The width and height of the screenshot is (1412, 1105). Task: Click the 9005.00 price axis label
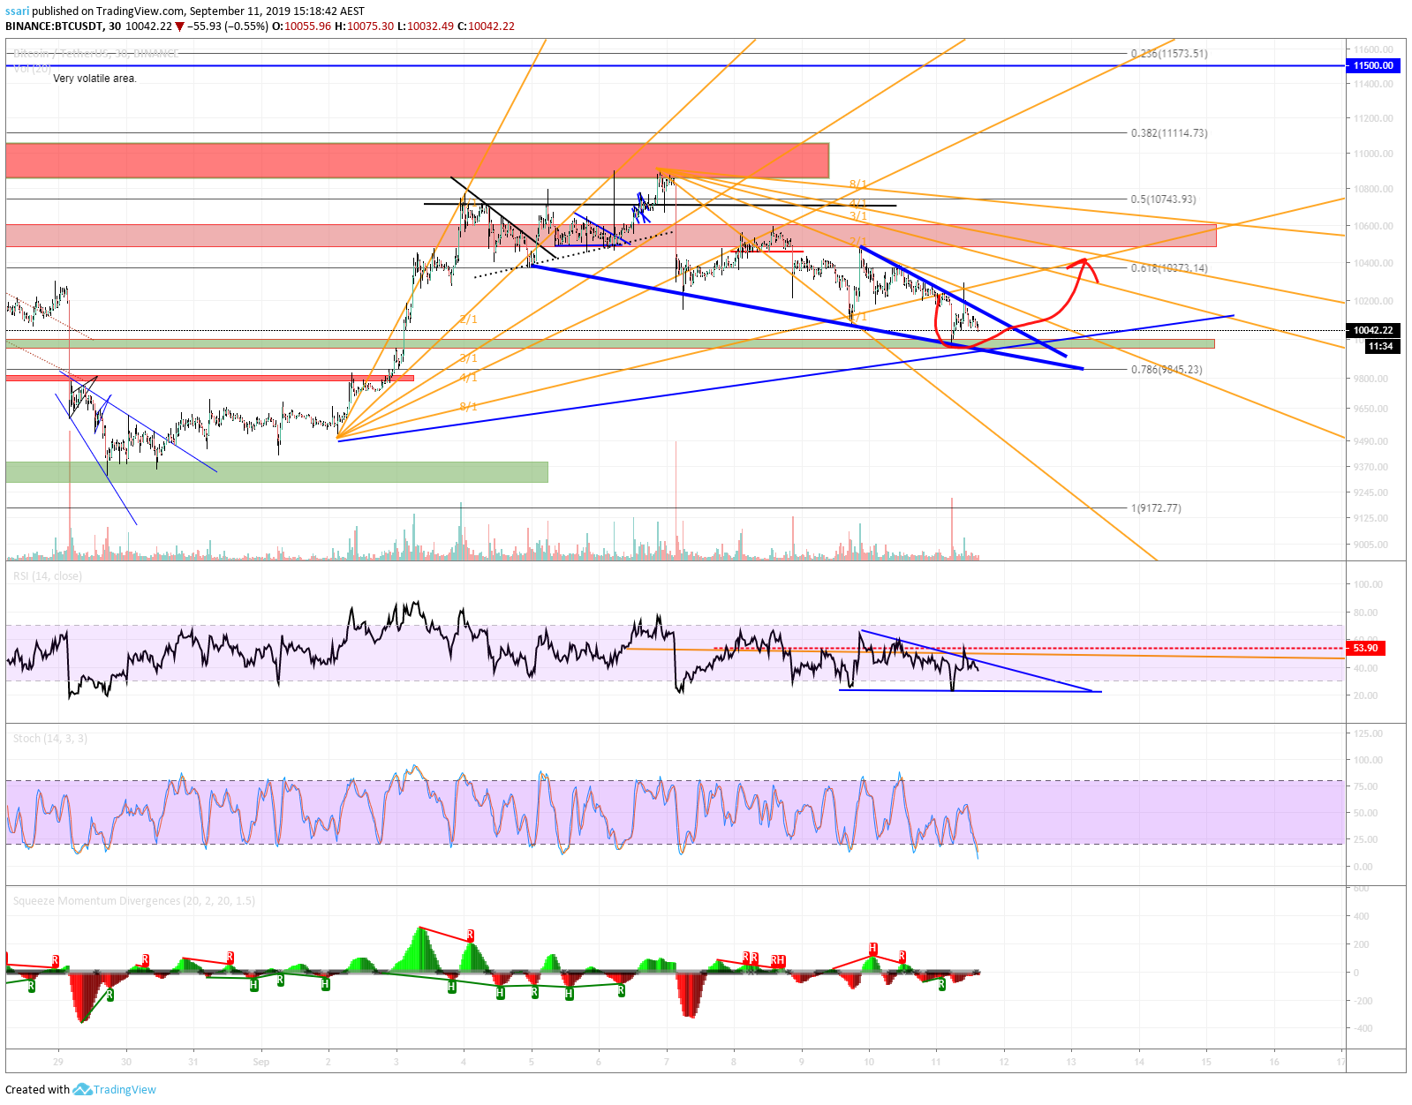point(1373,545)
